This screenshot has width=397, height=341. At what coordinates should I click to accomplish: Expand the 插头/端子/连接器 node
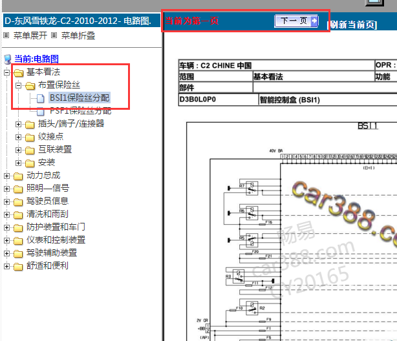(18, 124)
